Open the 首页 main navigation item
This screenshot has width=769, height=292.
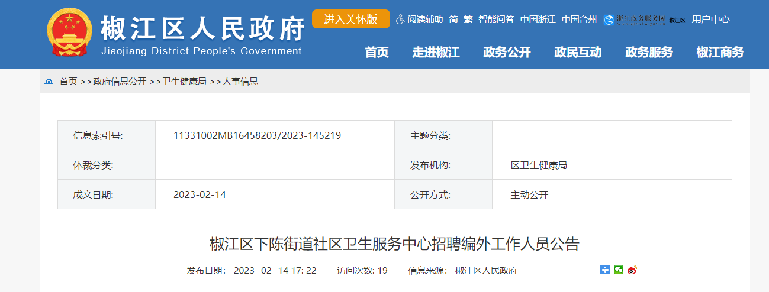pyautogui.click(x=377, y=52)
